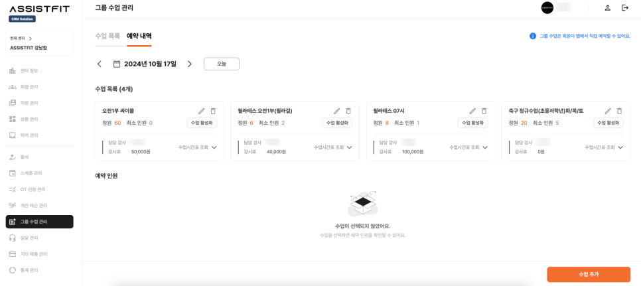Image resolution: width=641 pixels, height=286 pixels.
Task: Select the 예약 내역 tab
Action: pos(139,36)
